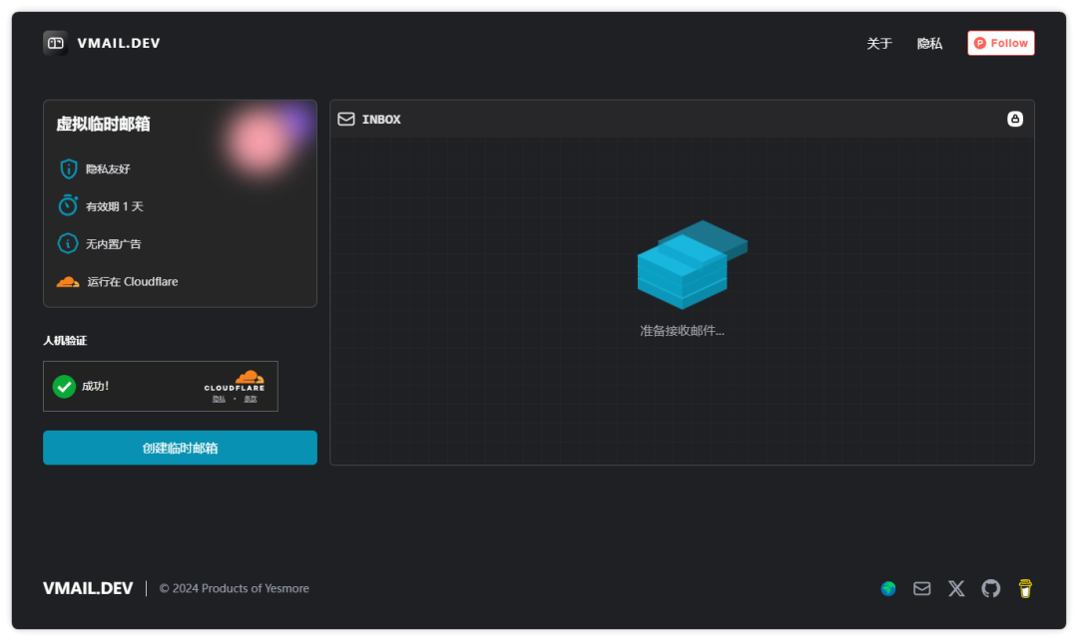Click the 创建临时邮箱 button
1078x641 pixels.
(x=180, y=449)
